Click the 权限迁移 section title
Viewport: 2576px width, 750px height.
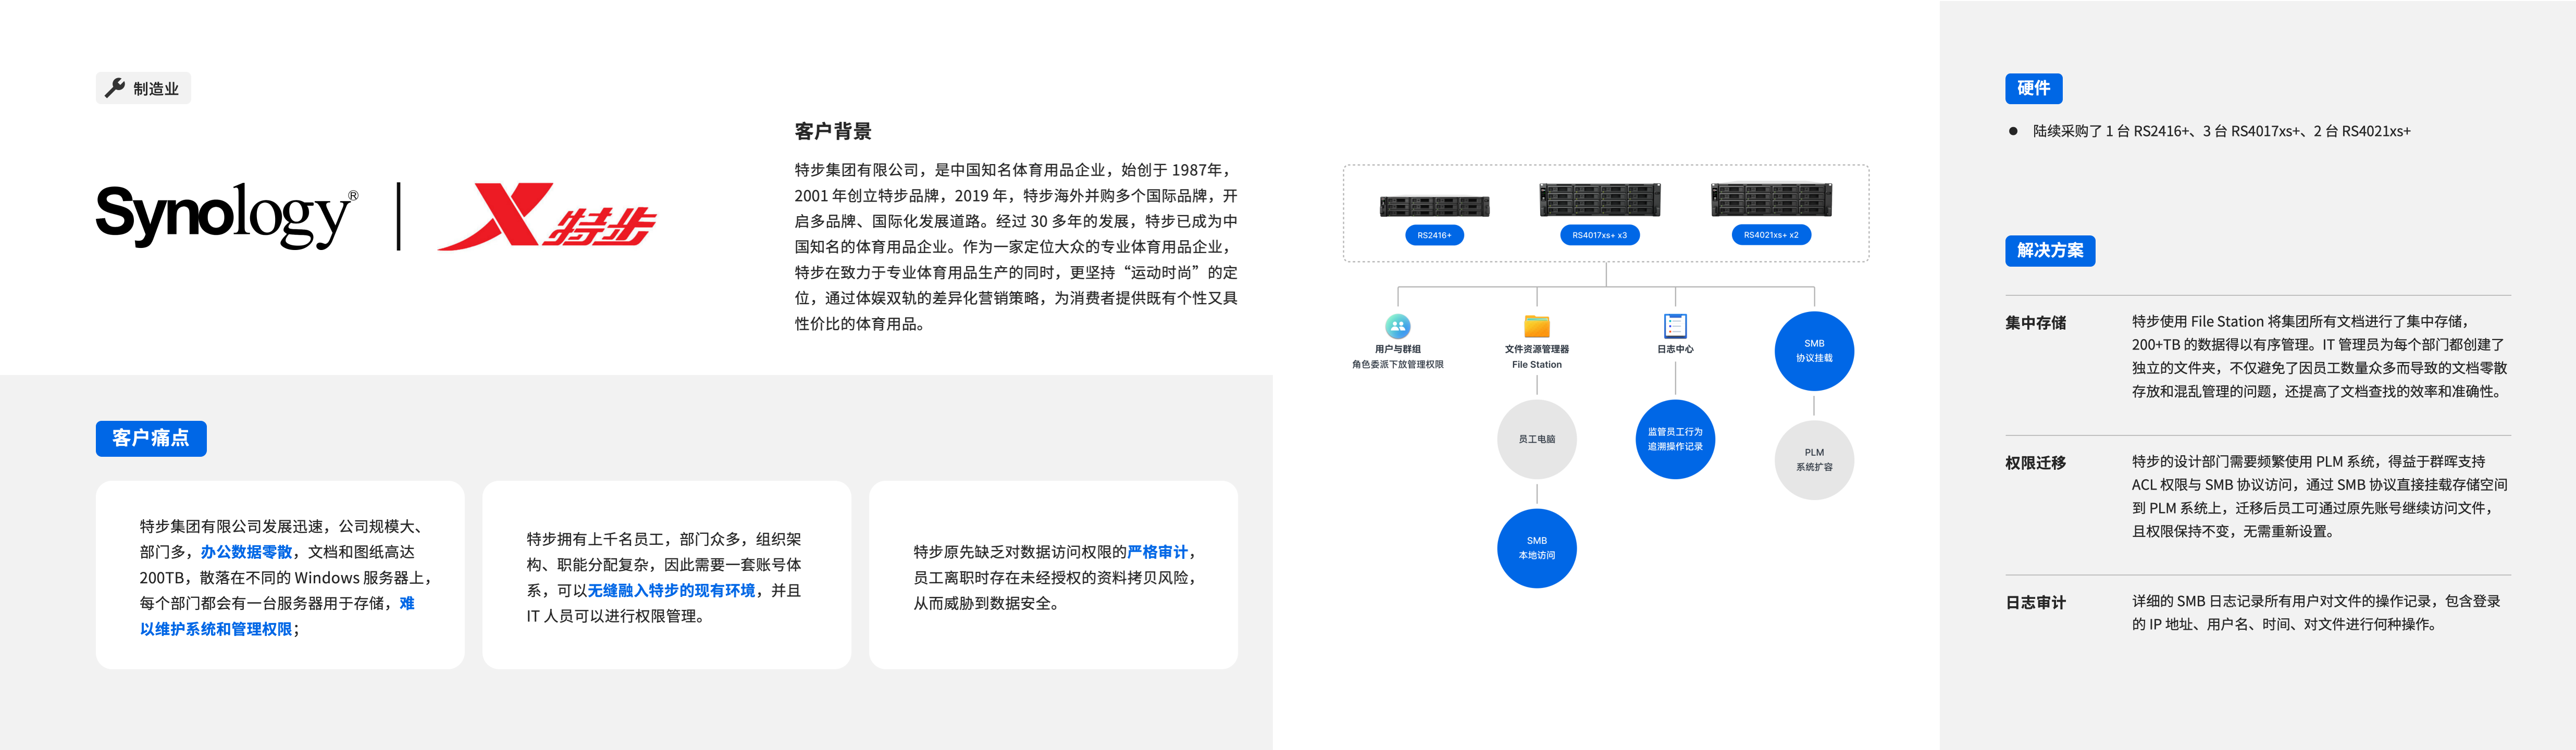click(2035, 463)
